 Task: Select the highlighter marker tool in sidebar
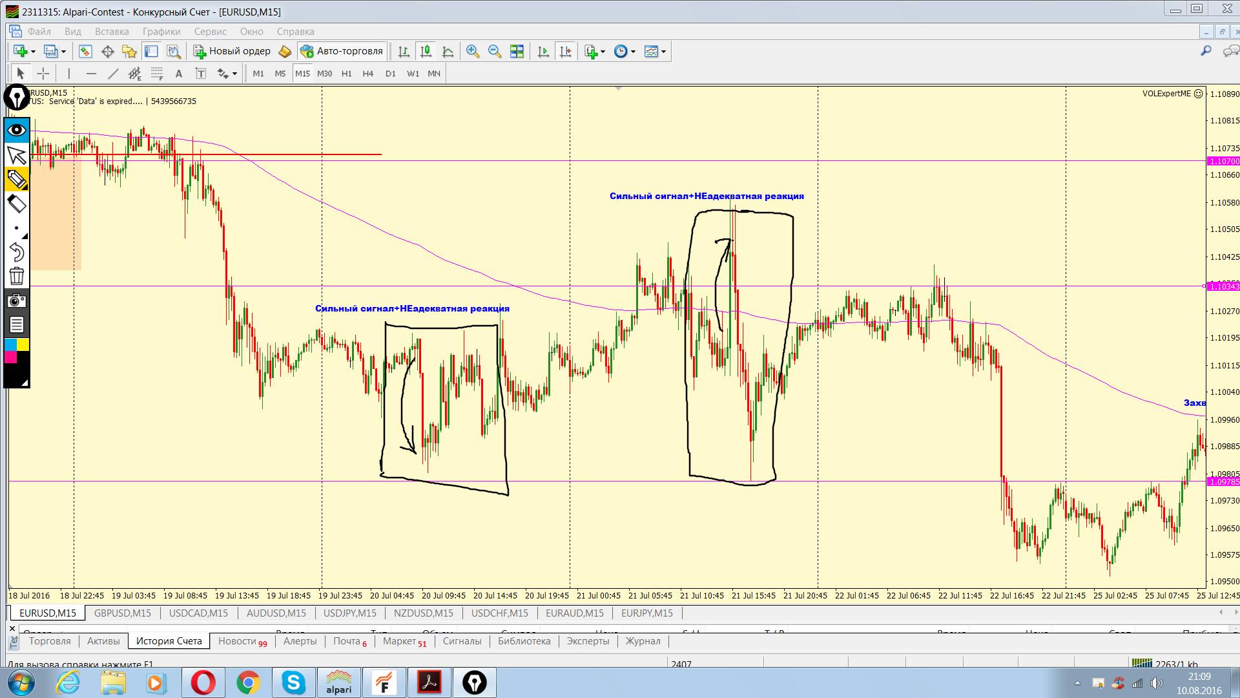17,179
